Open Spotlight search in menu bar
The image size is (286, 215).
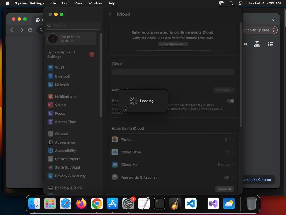point(231,3)
